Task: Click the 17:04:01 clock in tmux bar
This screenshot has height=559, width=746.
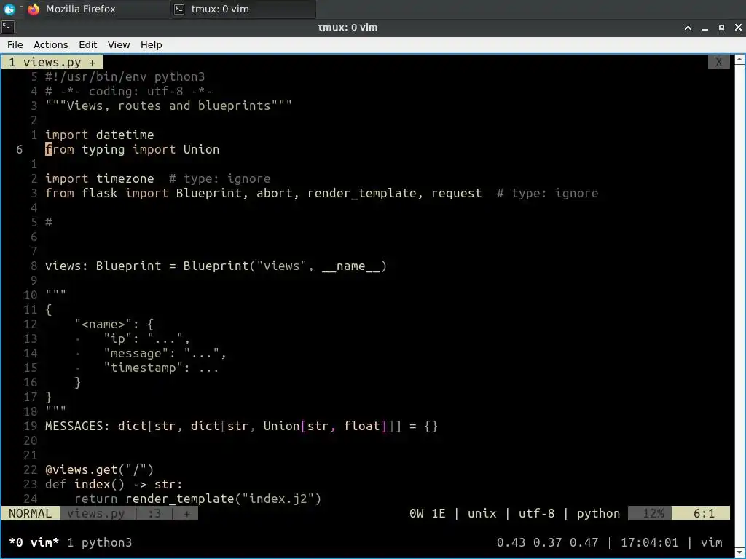Action: pyautogui.click(x=649, y=542)
